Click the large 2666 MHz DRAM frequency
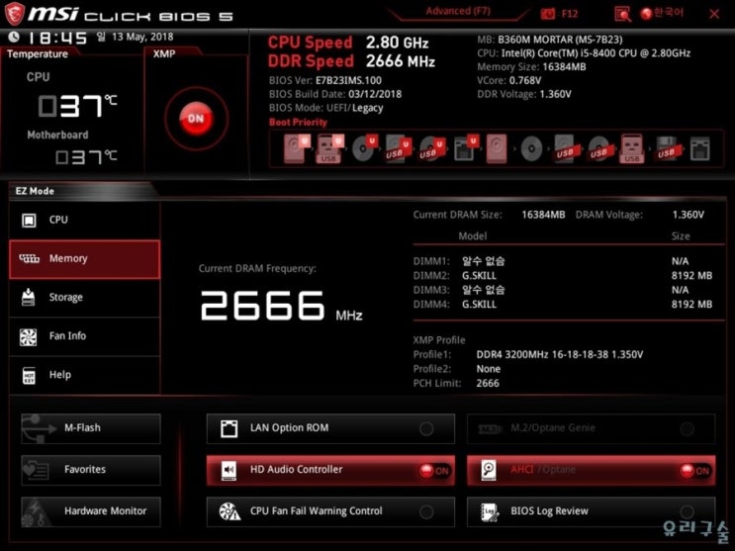Screen dimensions: 735x551 (281, 306)
